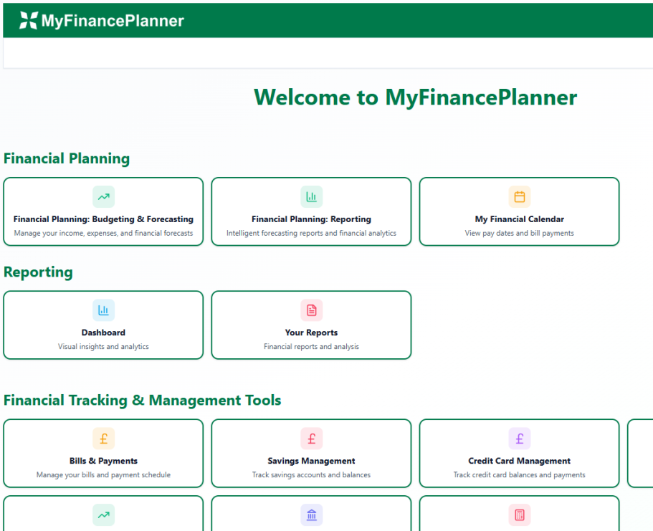The image size is (653, 531).
Task: Click the green trend arrow icon for Budgeting & Forecasting
Action: tap(103, 196)
